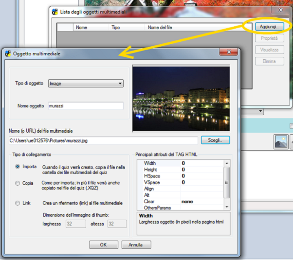Click the Oggetto multimediale title bar icon
This screenshot has height=260, width=293.
point(8,53)
